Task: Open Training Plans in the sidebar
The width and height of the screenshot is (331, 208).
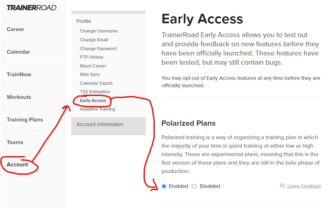Action: [25, 120]
